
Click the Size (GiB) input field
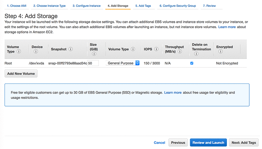(93, 63)
